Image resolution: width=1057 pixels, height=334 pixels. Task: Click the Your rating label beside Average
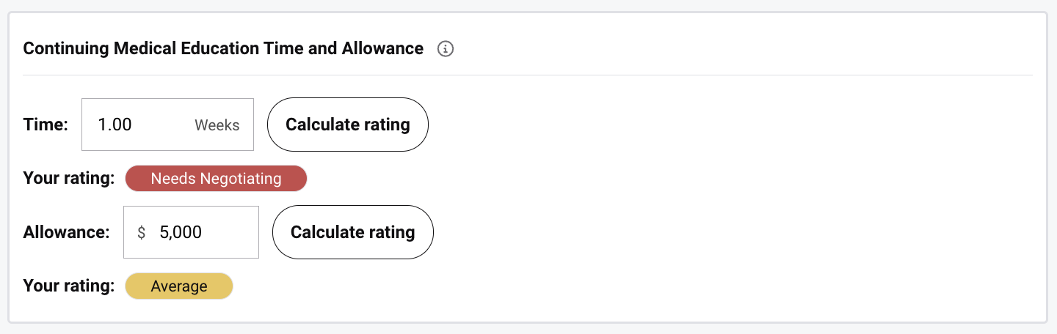[69, 286]
